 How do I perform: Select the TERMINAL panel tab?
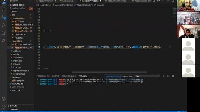pyautogui.click(x=82, y=76)
